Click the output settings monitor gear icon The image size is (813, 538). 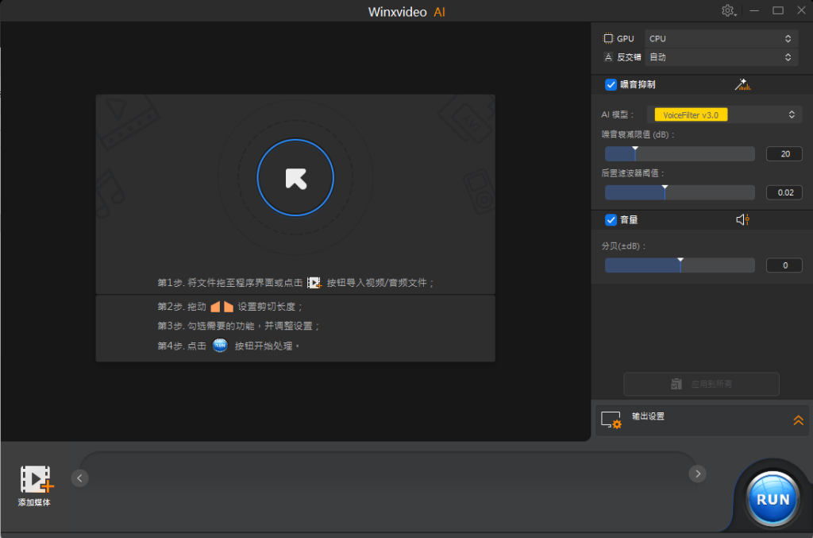pos(611,420)
